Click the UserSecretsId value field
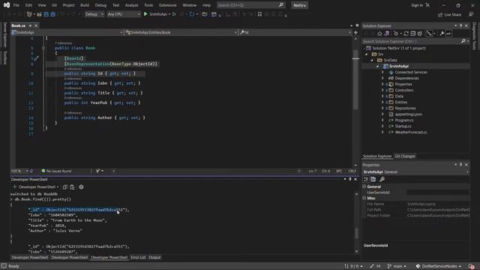The height and width of the screenshot is (270, 480). tap(438, 193)
